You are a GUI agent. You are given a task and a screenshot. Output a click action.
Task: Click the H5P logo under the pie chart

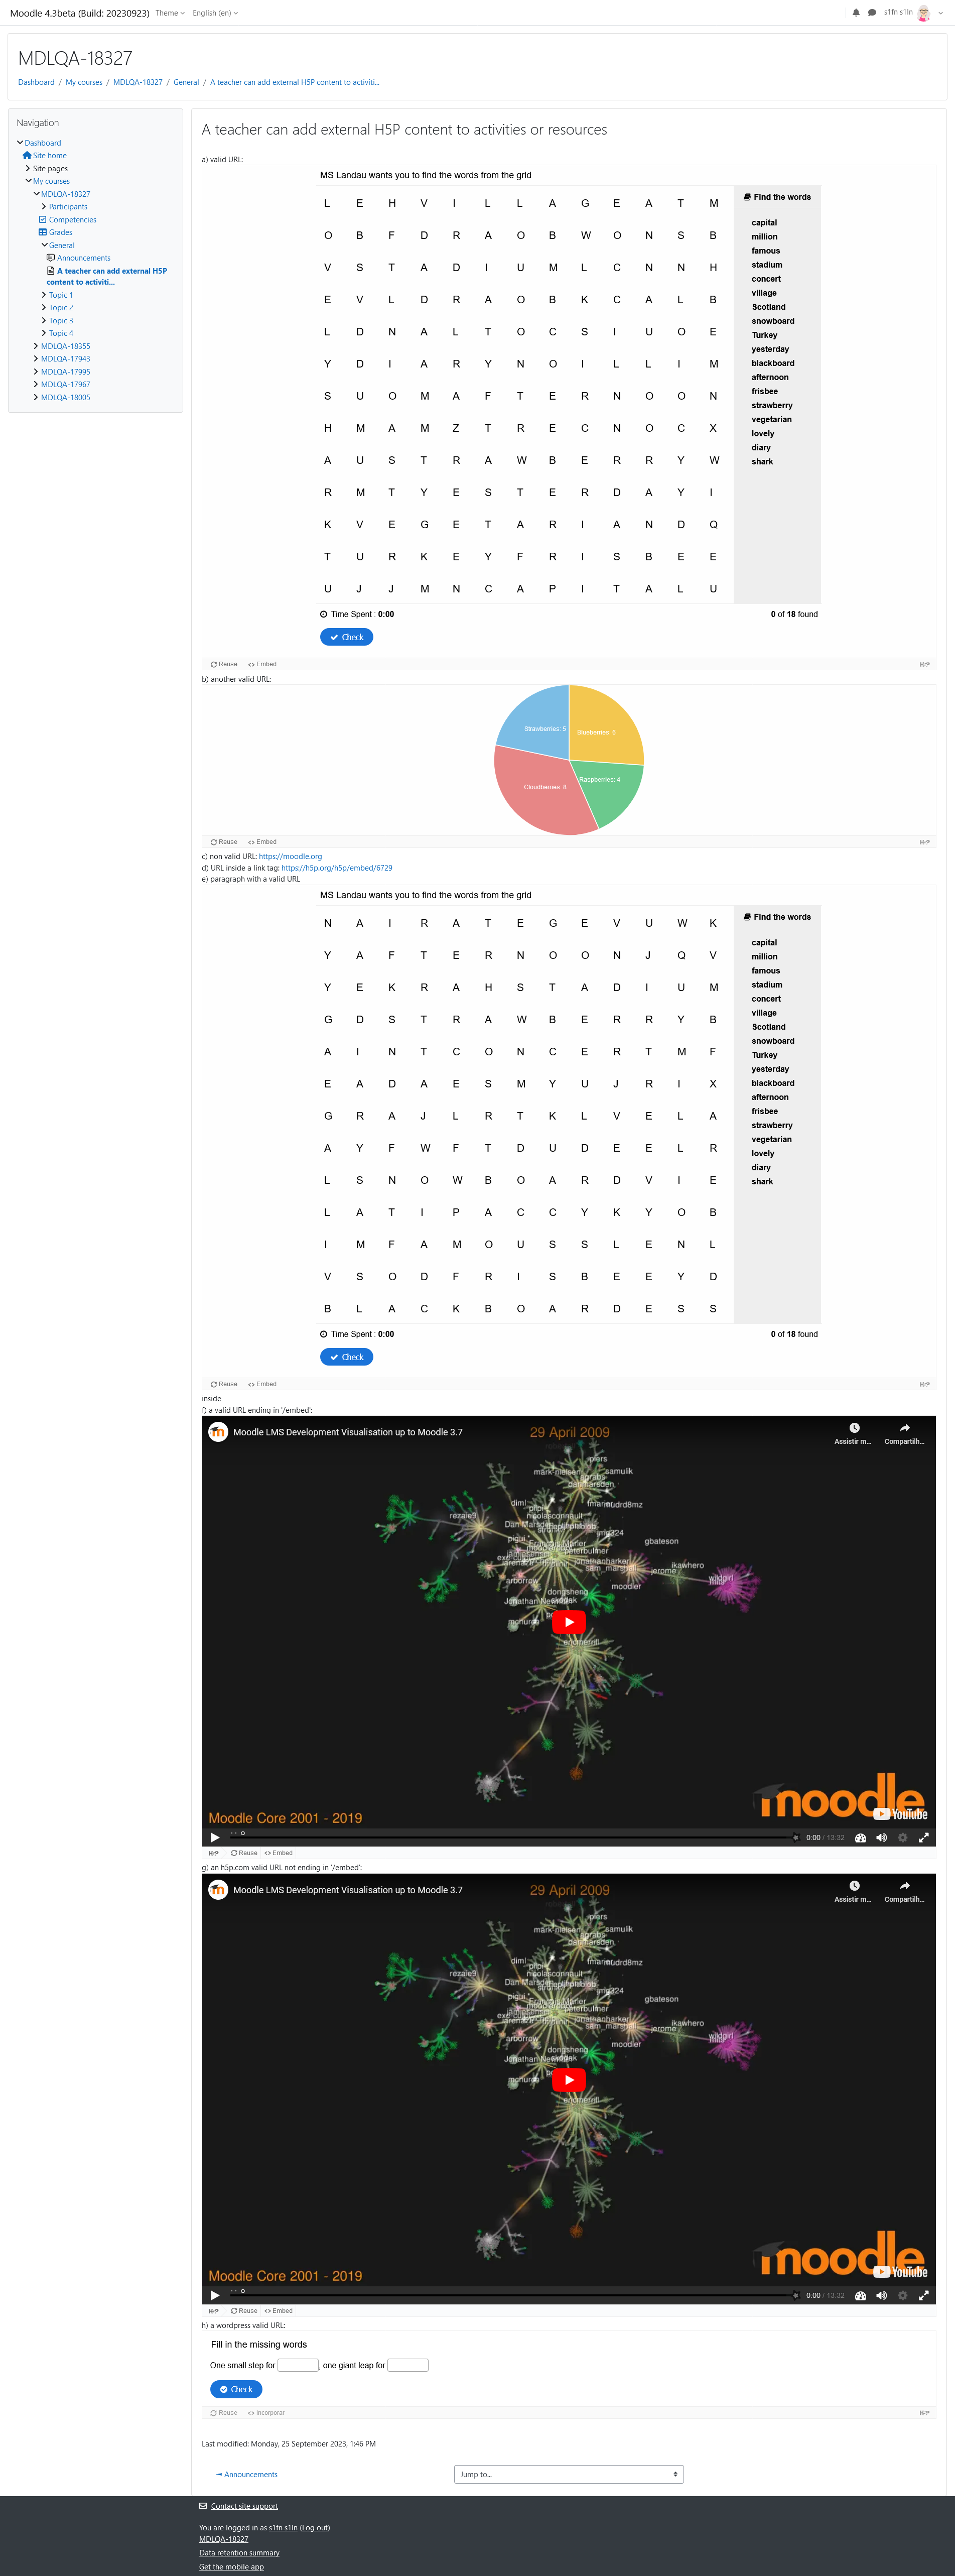925,842
